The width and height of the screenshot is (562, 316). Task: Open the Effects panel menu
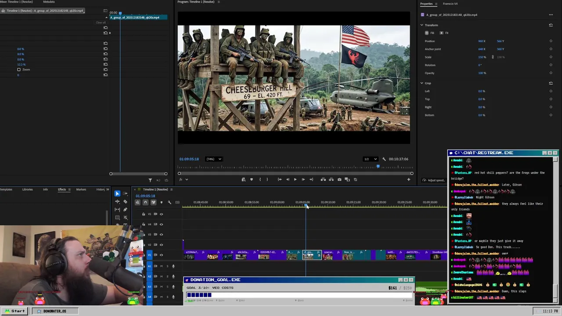coord(69,190)
